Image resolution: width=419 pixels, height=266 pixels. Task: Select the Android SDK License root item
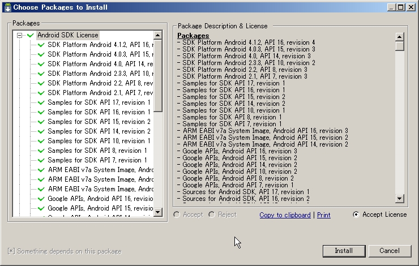(68, 35)
